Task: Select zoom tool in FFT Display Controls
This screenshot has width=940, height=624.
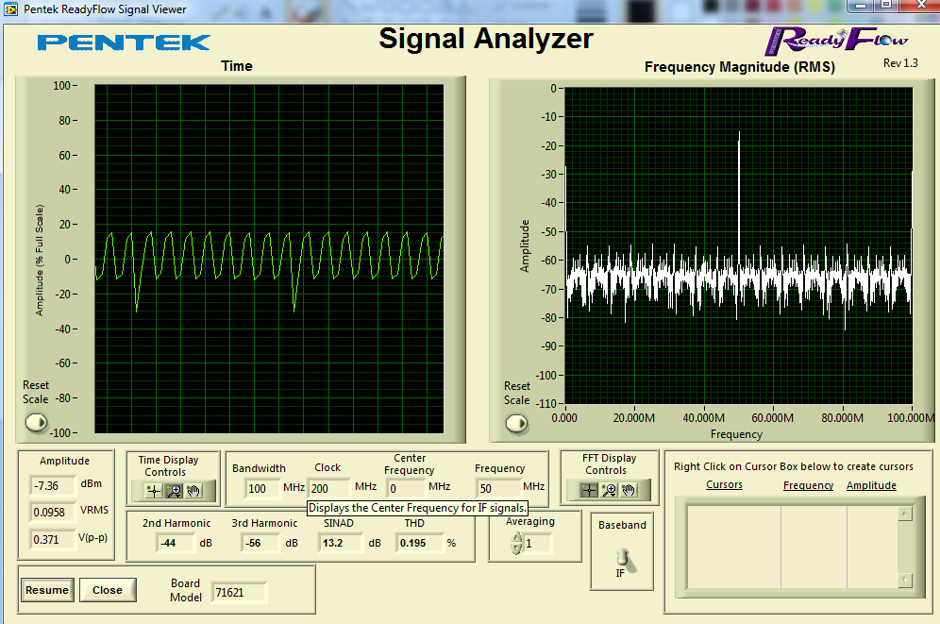Action: (609, 490)
